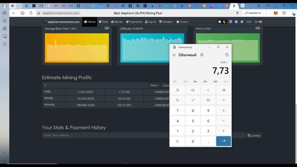
Task: Open the calculator navigation hamburger menu
Action: coord(174,55)
